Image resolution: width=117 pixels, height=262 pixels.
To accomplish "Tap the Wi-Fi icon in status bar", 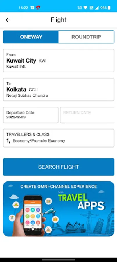I will (x=85, y=8).
